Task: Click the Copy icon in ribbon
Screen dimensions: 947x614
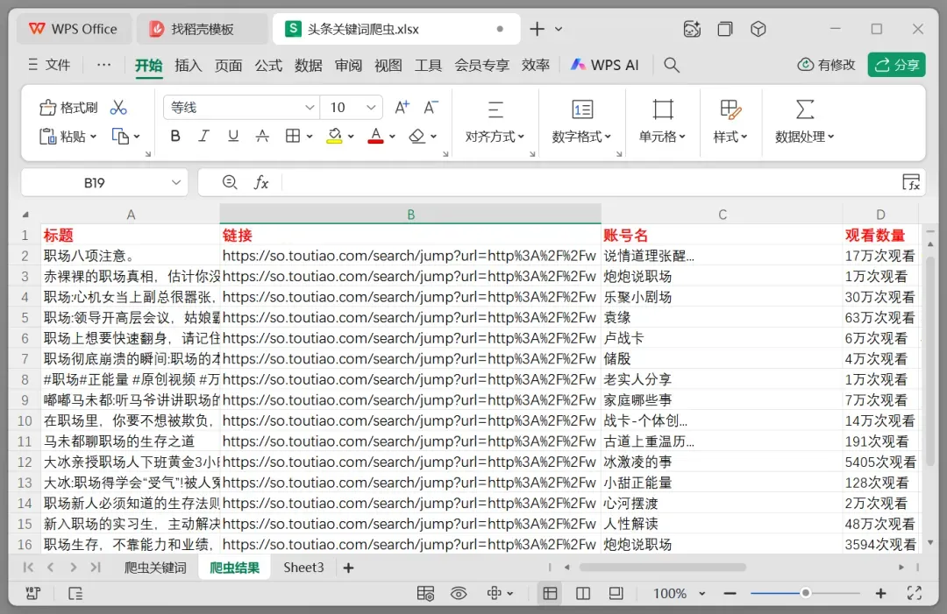Action: 120,137
